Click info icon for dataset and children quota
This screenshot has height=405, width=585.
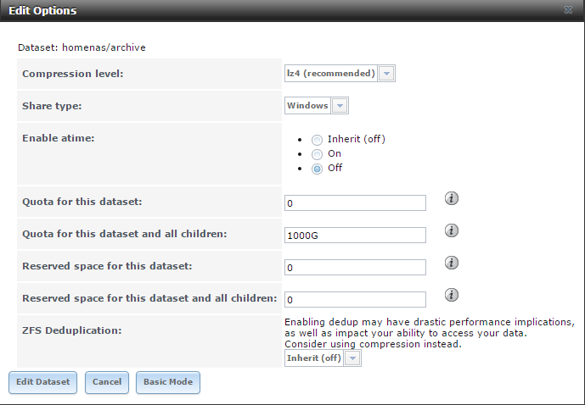(452, 230)
